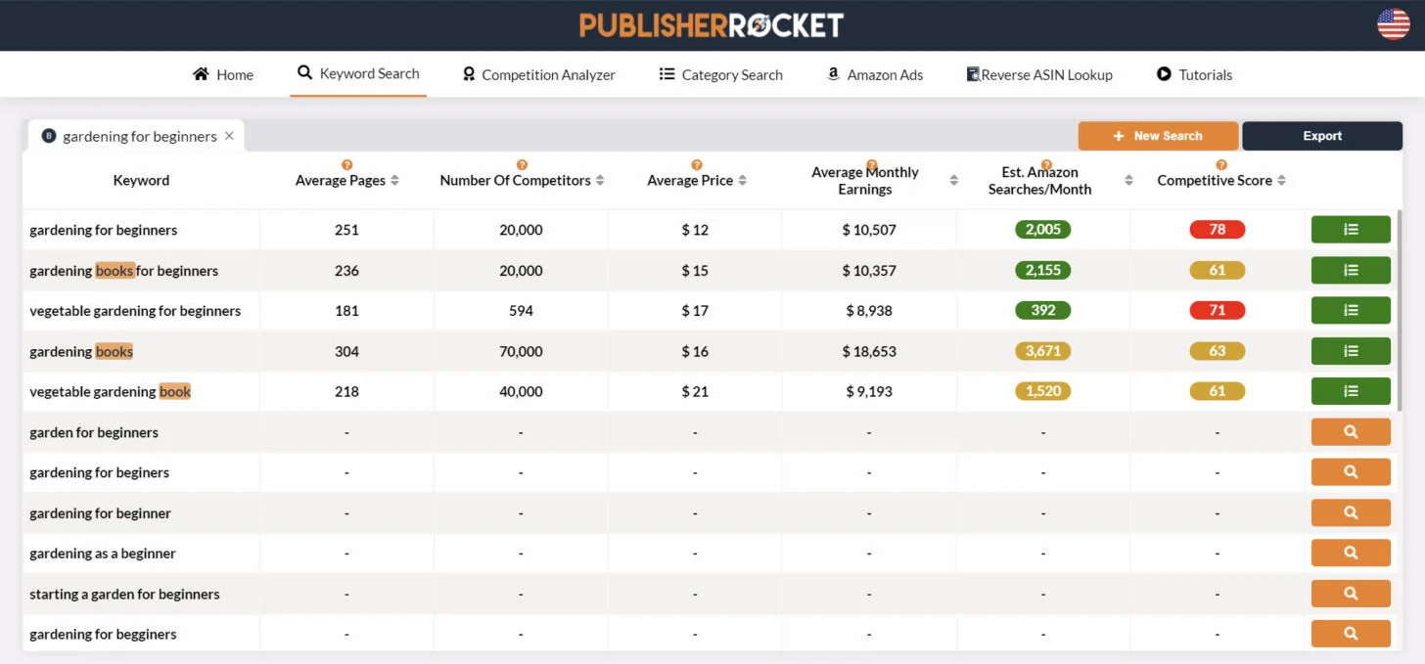1425x664 pixels.
Task: Sort by Average Price arrows
Action: pos(743,181)
